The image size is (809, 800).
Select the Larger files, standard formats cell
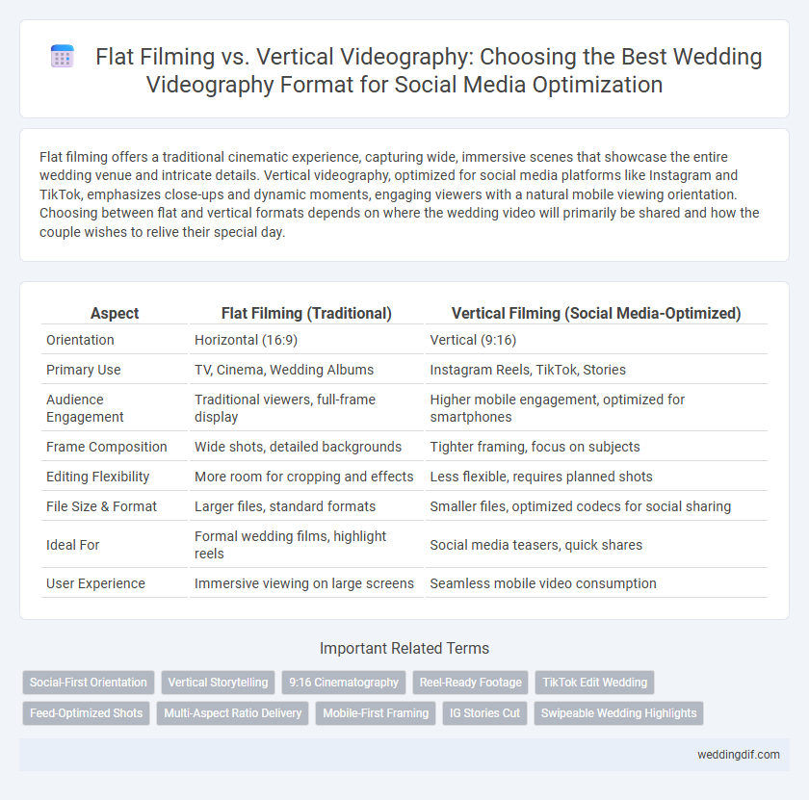coord(306,506)
